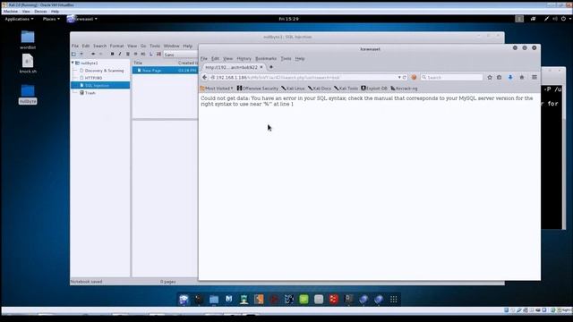573x322 pixels.
Task: Open the volume icon in top panel
Action: click(x=555, y=19)
